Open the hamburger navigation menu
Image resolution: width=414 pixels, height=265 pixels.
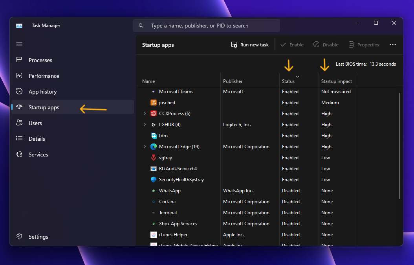19,44
